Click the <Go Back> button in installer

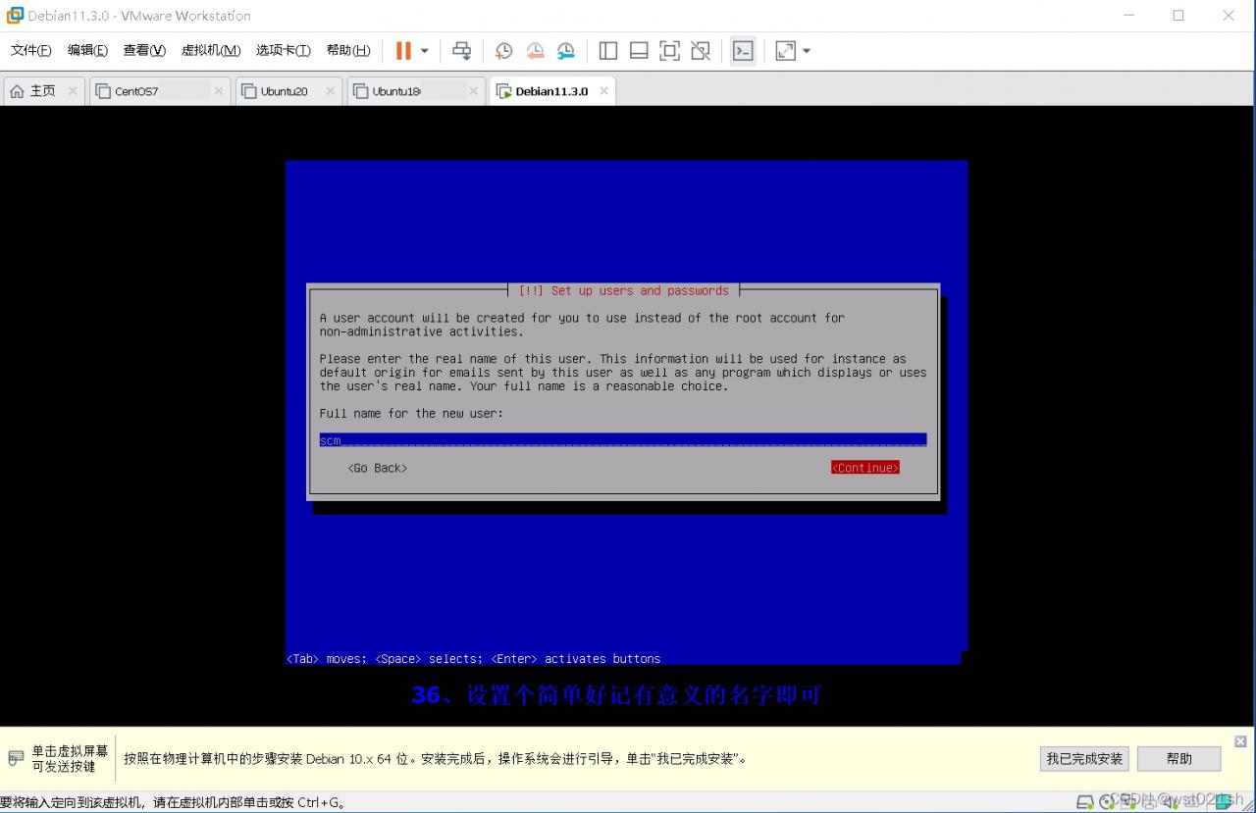point(378,468)
